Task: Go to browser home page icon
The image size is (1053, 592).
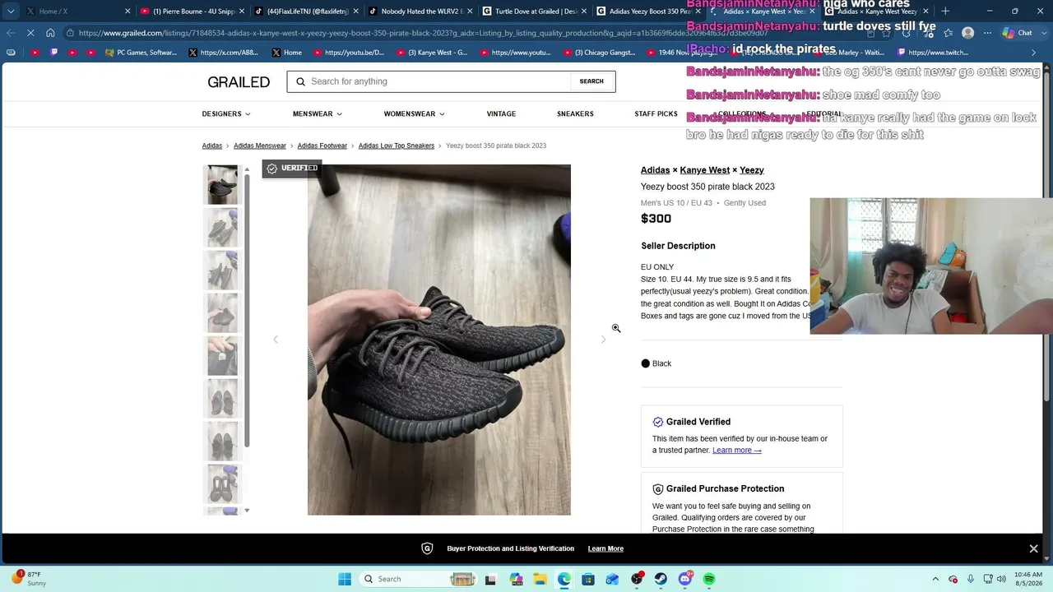Action: pos(50,33)
